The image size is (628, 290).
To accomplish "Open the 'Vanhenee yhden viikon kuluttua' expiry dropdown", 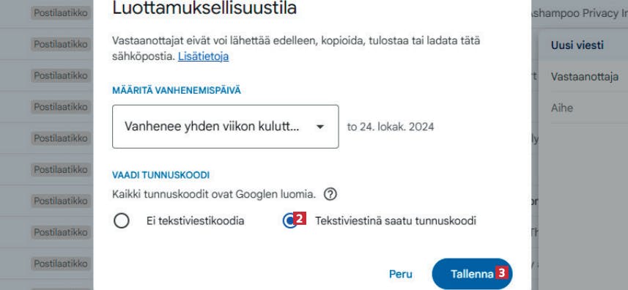I will [x=226, y=127].
